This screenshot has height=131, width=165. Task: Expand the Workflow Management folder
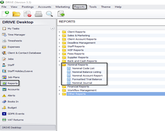[59, 90]
